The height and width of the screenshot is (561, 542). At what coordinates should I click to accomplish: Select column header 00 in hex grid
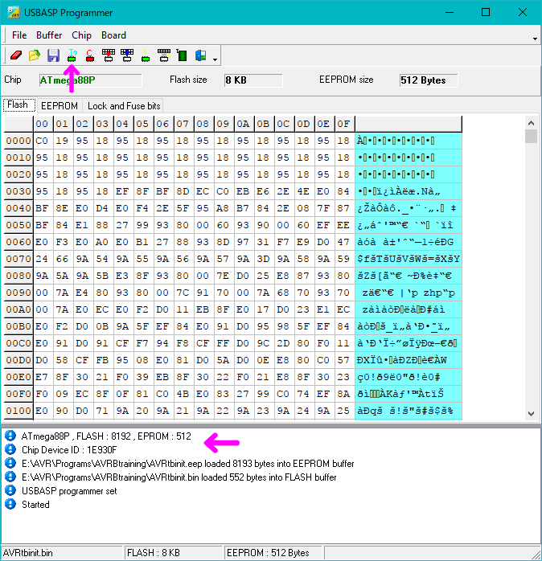pyautogui.click(x=42, y=124)
